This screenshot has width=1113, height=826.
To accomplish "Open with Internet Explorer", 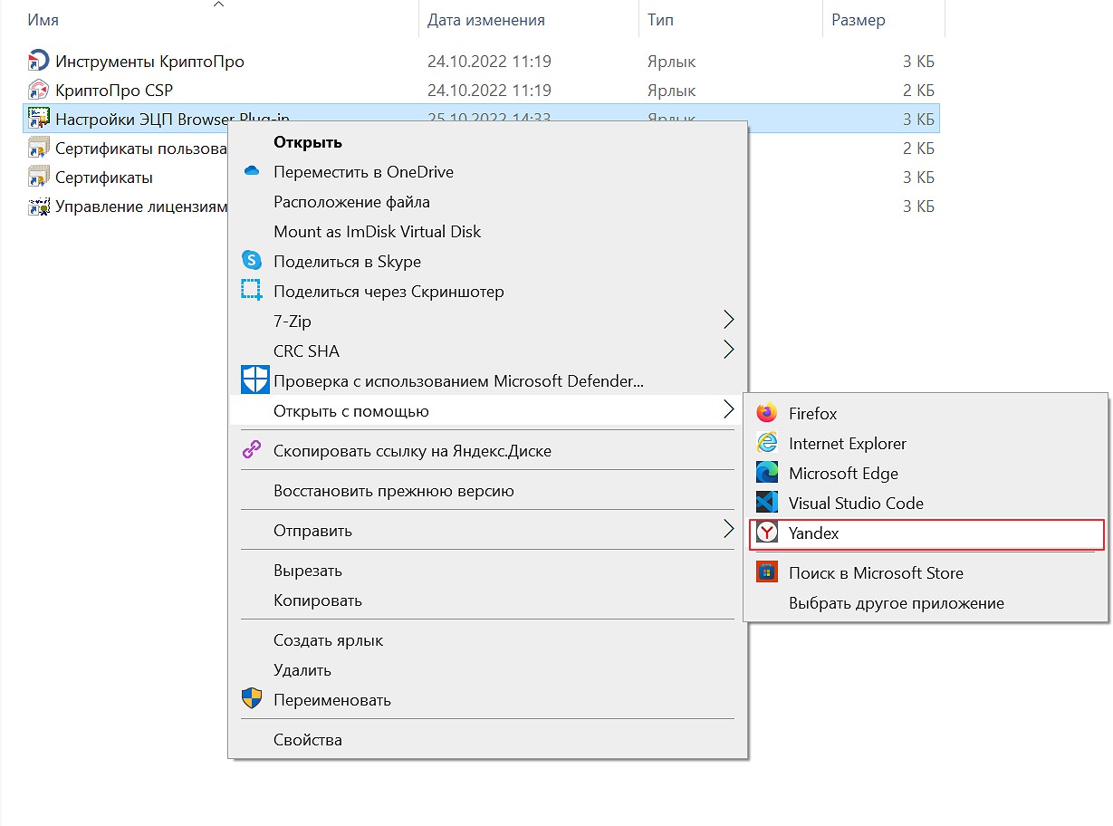I will point(926,444).
